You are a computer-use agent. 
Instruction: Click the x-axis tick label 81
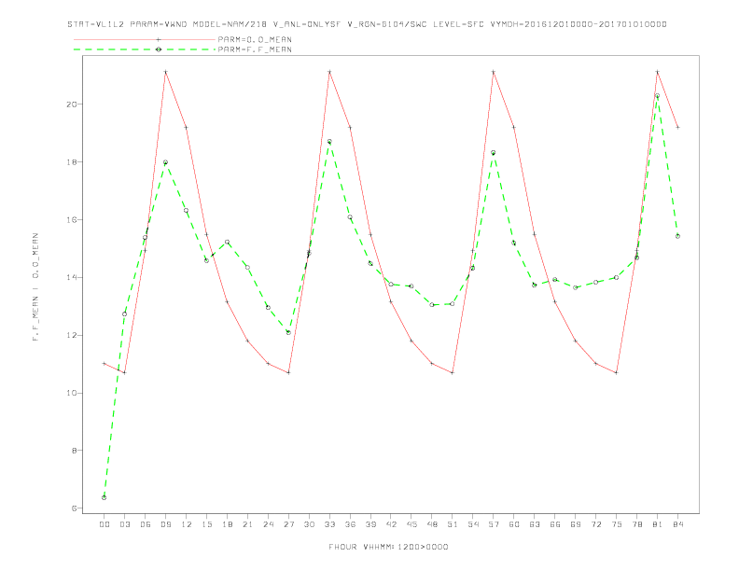click(x=658, y=524)
